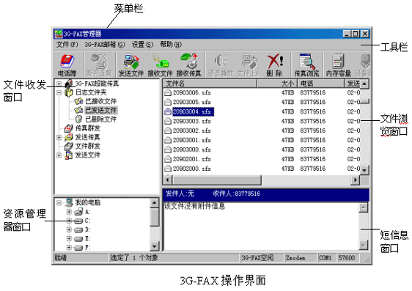Expand drive C: in resource tree
Viewport: 412px width, 291px height.
(x=69, y=221)
